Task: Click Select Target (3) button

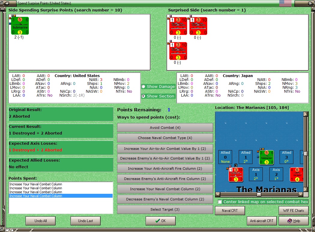Action: [x=165, y=209]
